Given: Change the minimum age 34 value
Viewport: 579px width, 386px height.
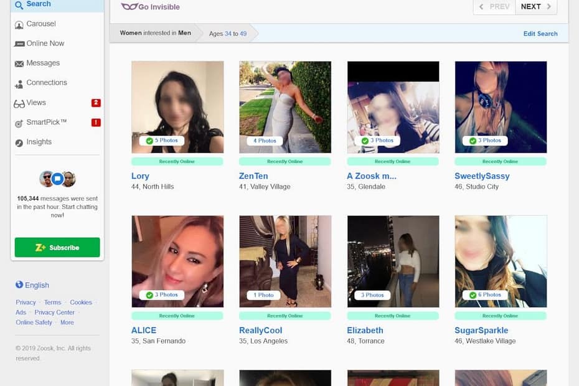Looking at the screenshot, I should 228,34.
